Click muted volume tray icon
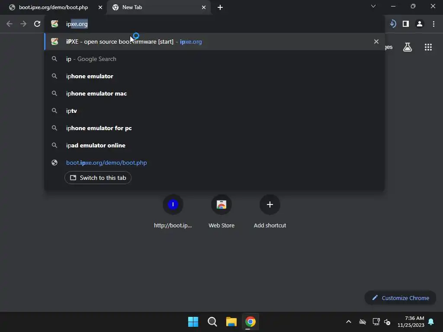The image size is (443, 332). tap(387, 322)
